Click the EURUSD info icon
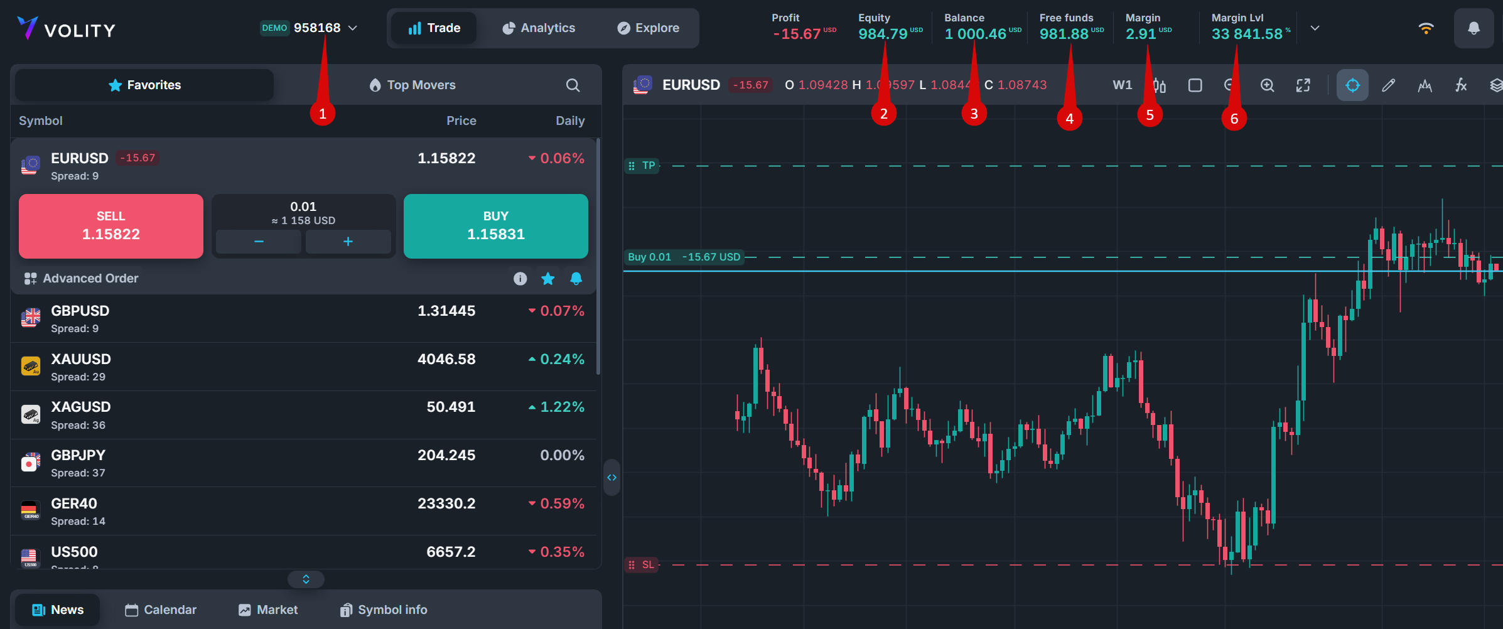Image resolution: width=1503 pixels, height=629 pixels. (520, 279)
